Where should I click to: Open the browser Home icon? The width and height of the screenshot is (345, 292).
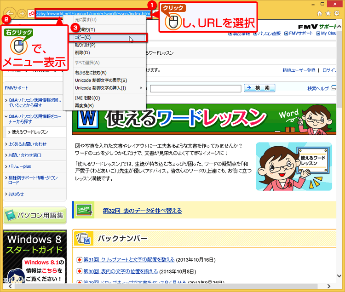coord(320,13)
